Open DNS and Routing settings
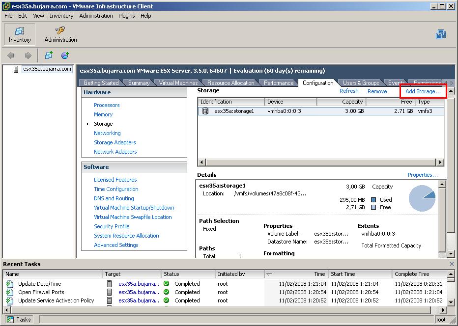The image size is (458, 326). (114, 198)
